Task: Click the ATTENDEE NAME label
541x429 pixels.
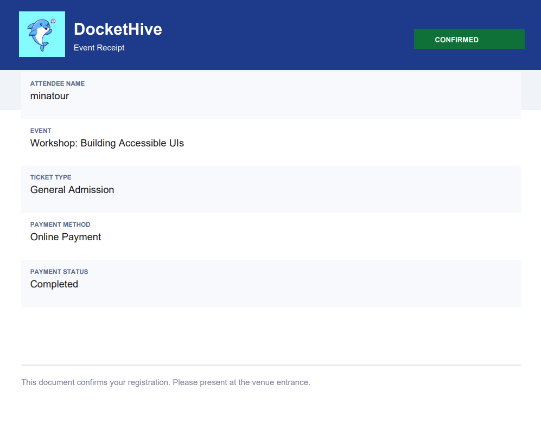Action: point(57,84)
